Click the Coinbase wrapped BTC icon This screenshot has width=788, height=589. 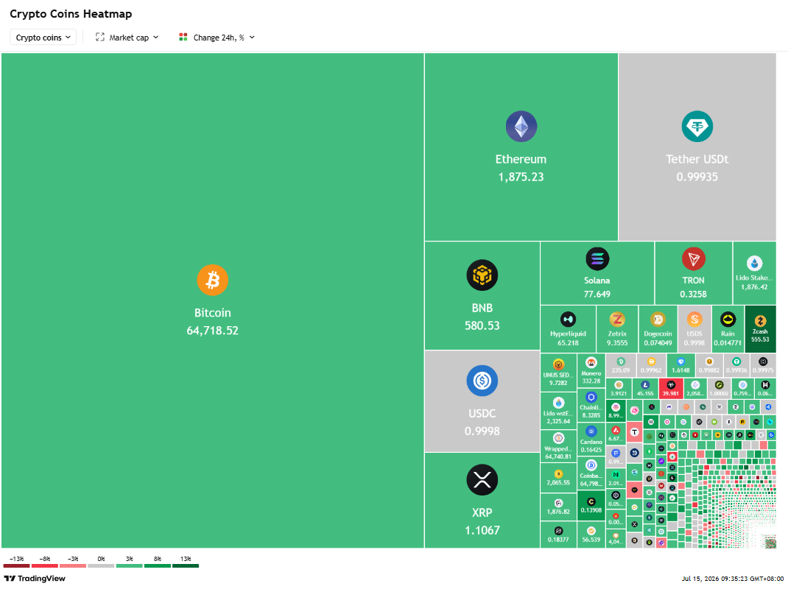click(591, 465)
